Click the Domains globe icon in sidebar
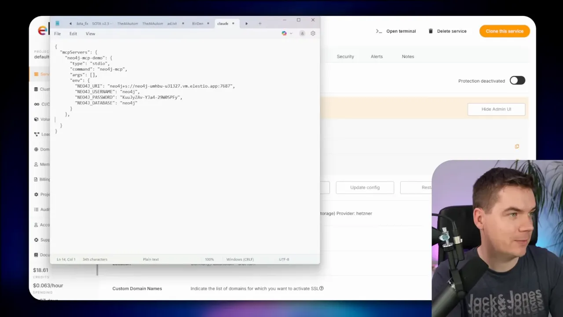The height and width of the screenshot is (317, 563). tap(36, 149)
